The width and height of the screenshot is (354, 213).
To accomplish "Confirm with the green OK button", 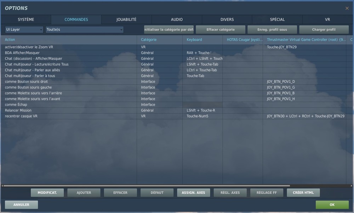I will (332, 205).
